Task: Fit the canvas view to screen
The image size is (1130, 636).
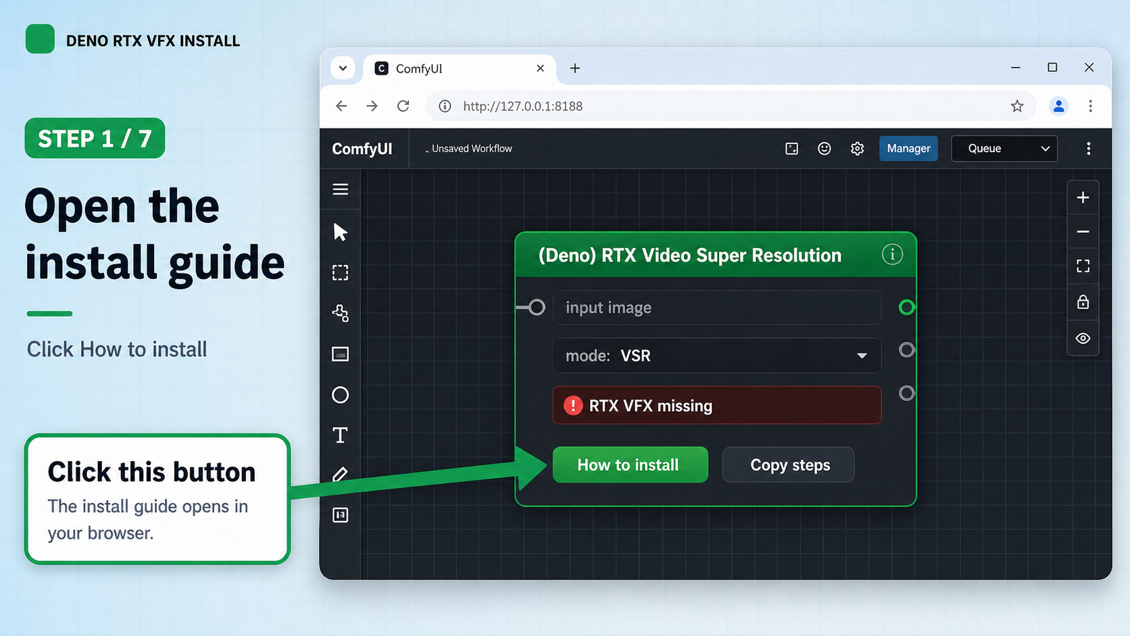Action: click(x=1083, y=266)
